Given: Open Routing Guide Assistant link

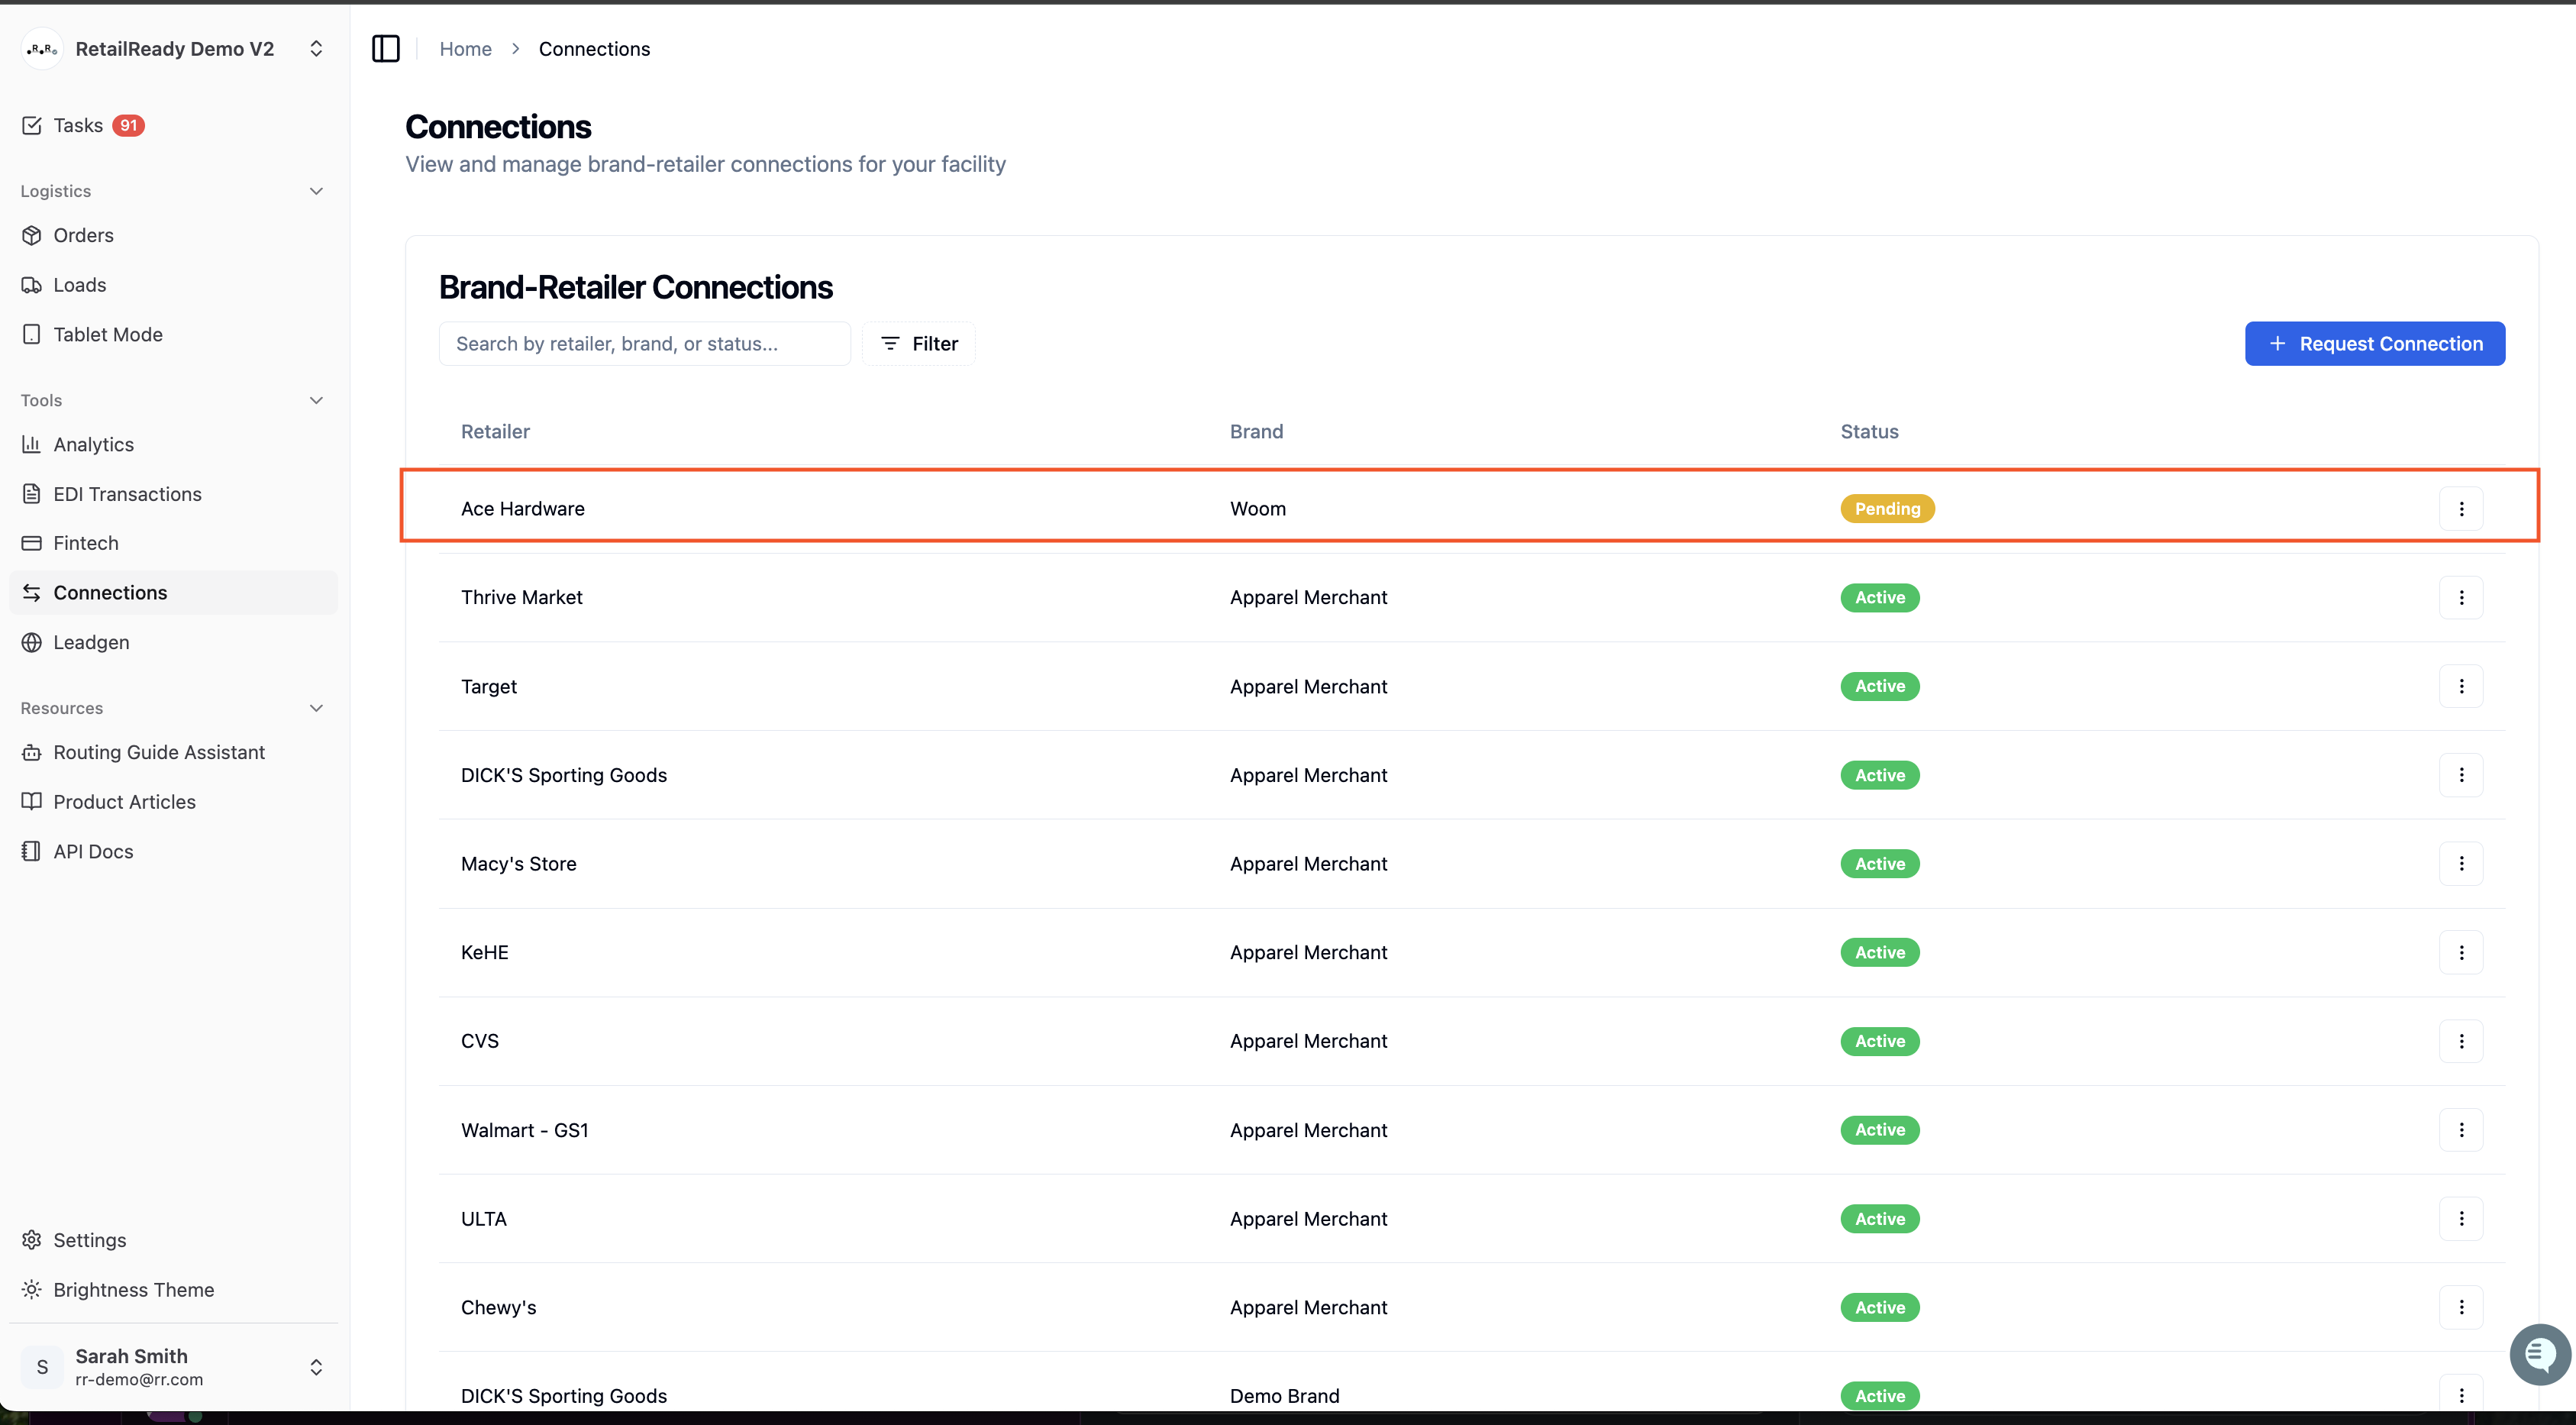Looking at the screenshot, I should coord(173,752).
